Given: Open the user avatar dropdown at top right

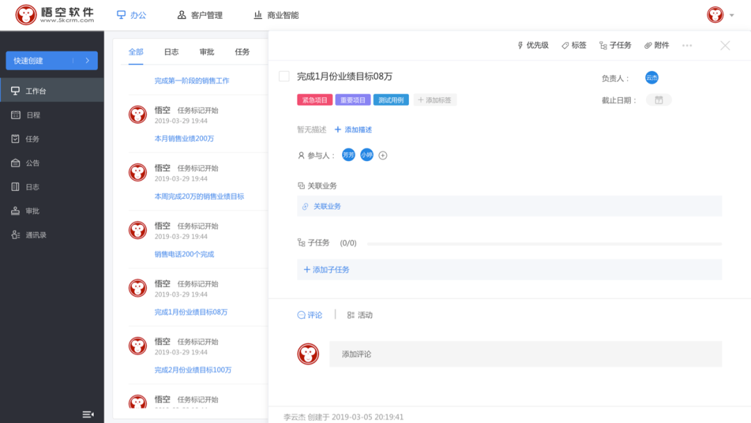Looking at the screenshot, I should pyautogui.click(x=716, y=14).
